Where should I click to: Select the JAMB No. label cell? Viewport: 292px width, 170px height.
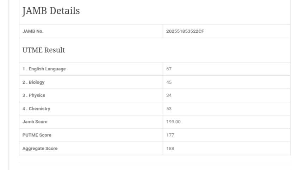(x=33, y=31)
